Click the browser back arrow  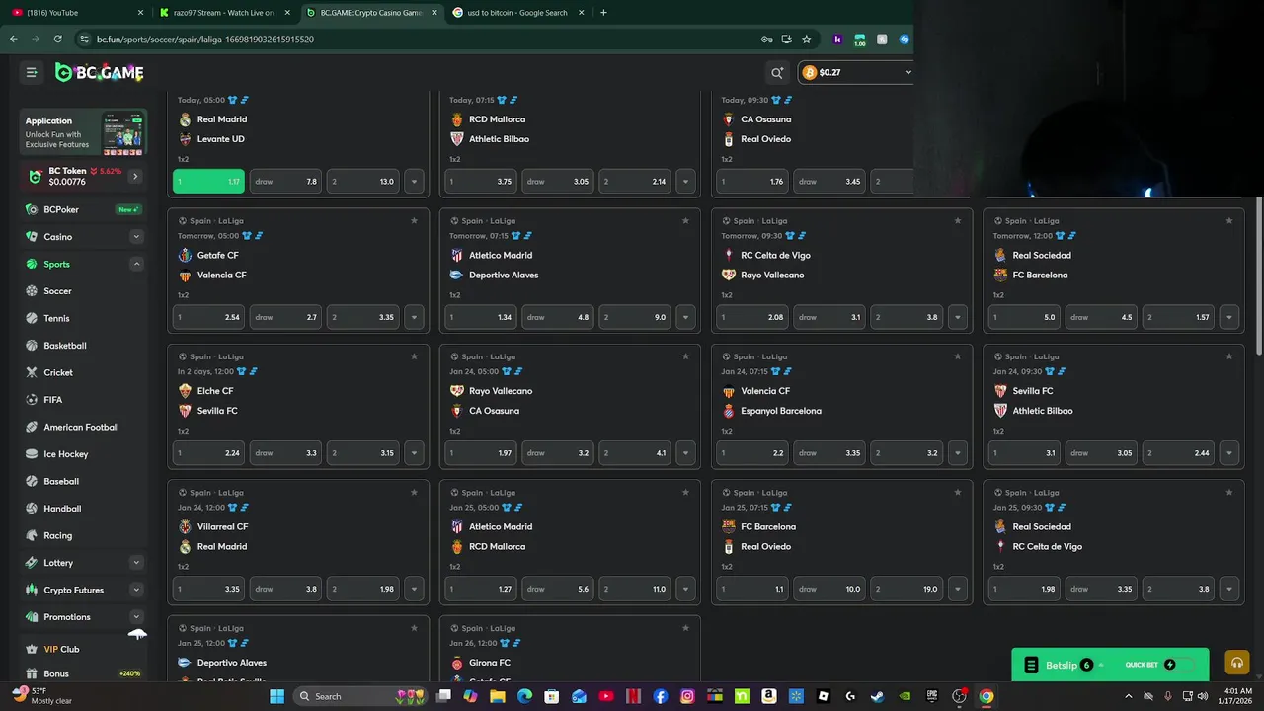click(x=13, y=39)
